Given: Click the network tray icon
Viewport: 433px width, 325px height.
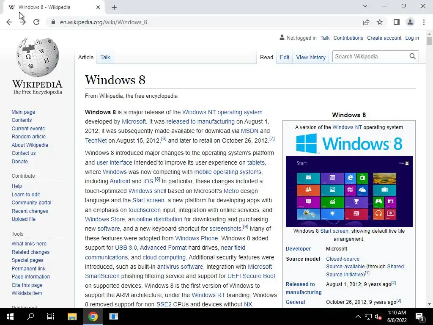Looking at the screenshot, I should (368, 317).
